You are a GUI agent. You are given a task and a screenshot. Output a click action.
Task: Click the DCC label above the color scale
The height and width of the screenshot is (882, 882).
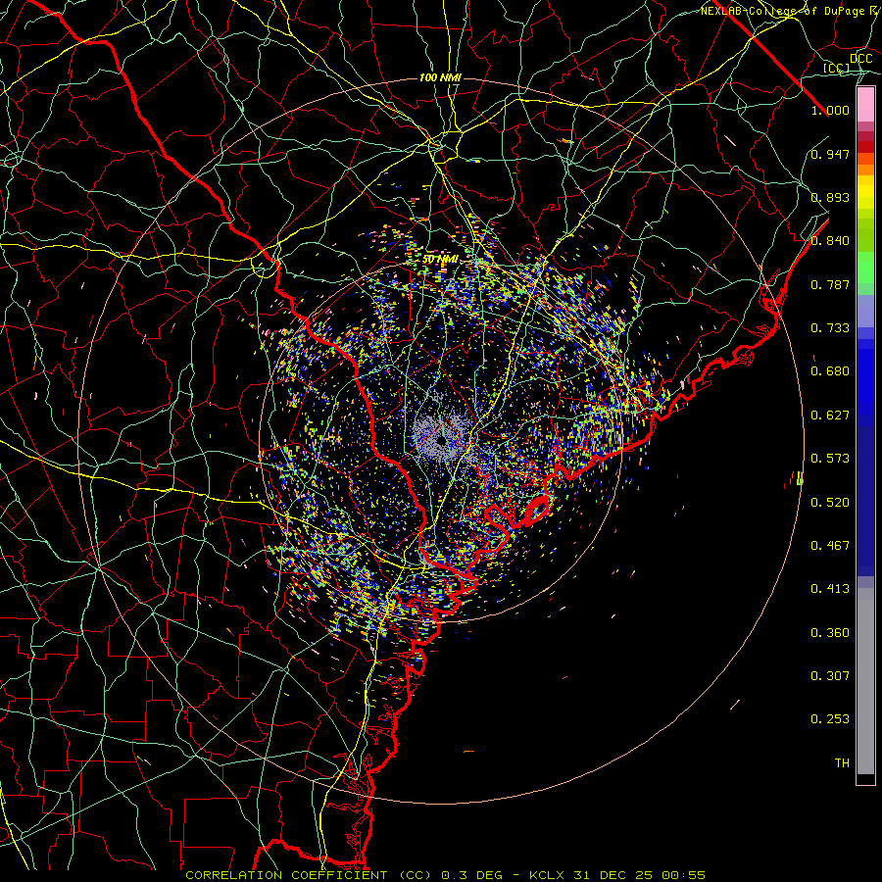(861, 59)
